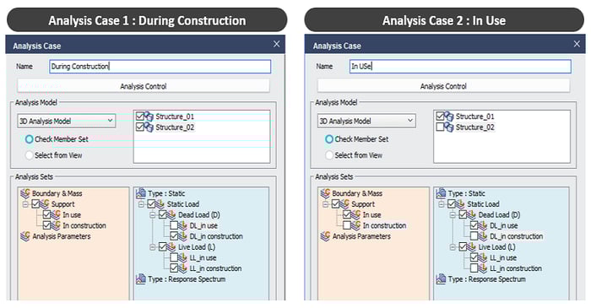Click Live Load (L) icon in right dialog
The image size is (591, 308).
471,247
